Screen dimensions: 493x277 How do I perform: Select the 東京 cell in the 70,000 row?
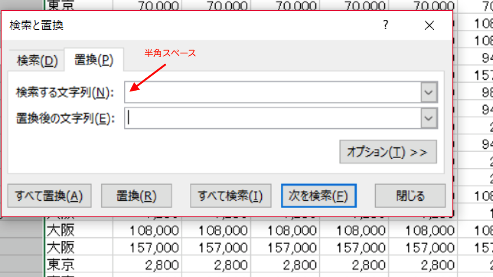pos(79,5)
